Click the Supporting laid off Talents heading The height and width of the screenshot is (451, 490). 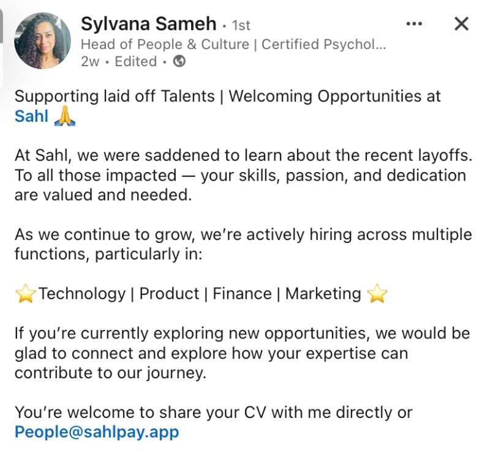coord(227,97)
